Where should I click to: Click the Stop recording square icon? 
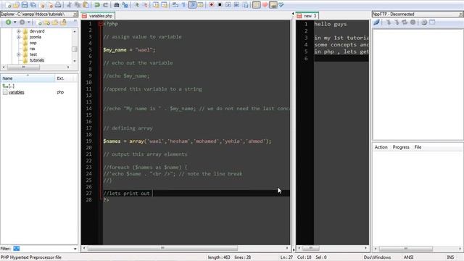220,5
